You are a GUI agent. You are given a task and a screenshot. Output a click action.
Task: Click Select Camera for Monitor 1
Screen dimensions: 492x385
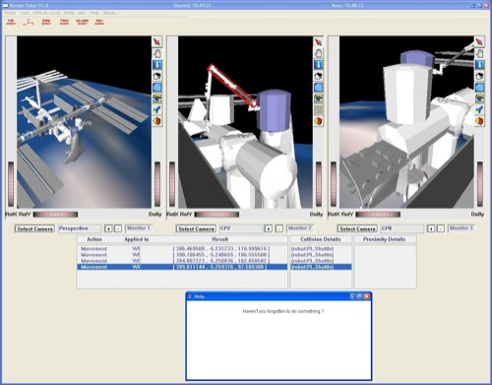pos(34,228)
